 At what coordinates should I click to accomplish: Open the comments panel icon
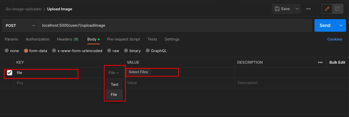click(x=337, y=9)
